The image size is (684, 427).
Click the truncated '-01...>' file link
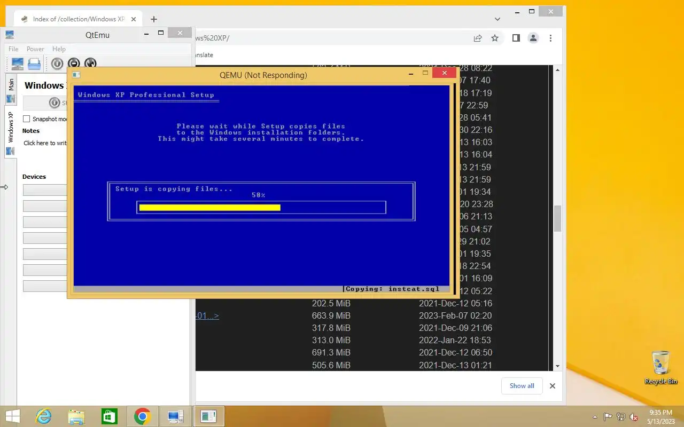coord(207,315)
